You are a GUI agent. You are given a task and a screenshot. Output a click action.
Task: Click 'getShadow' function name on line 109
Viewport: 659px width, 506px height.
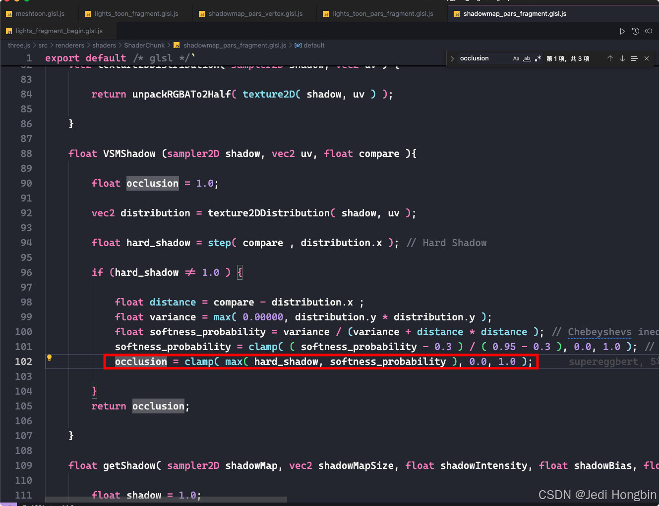tap(129, 465)
